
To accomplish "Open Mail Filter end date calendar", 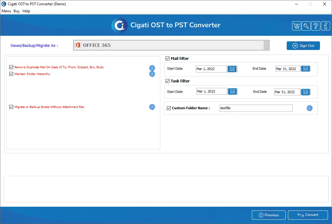I will (305, 69).
